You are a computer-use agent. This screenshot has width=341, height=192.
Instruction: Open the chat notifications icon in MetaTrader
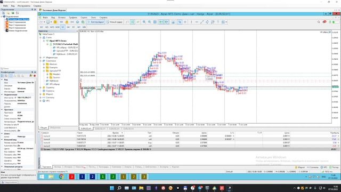tap(324, 22)
